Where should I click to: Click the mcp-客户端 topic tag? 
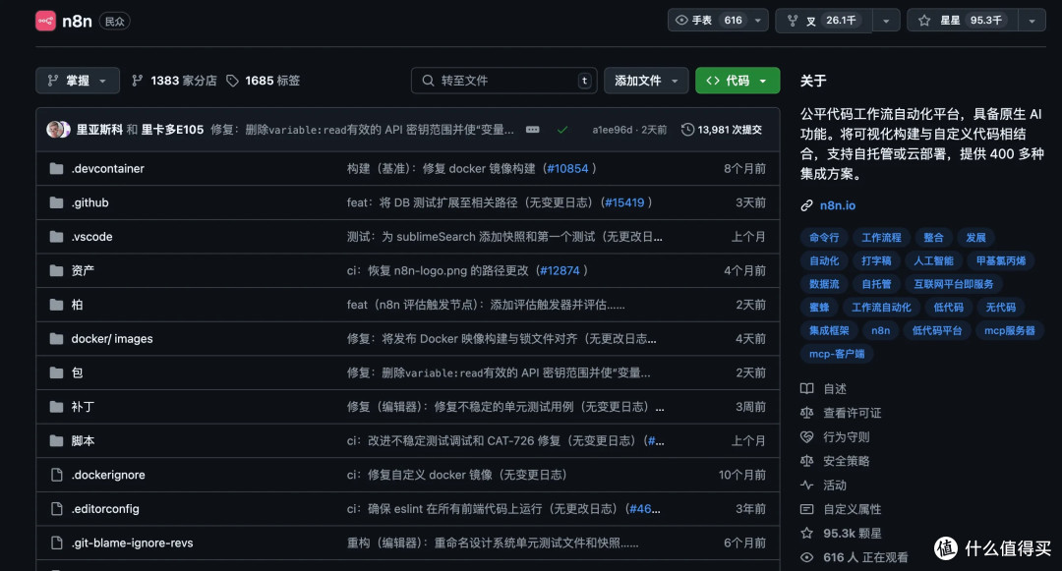point(837,354)
